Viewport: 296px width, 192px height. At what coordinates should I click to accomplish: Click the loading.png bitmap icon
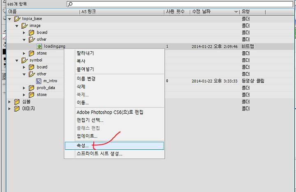coord(39,46)
